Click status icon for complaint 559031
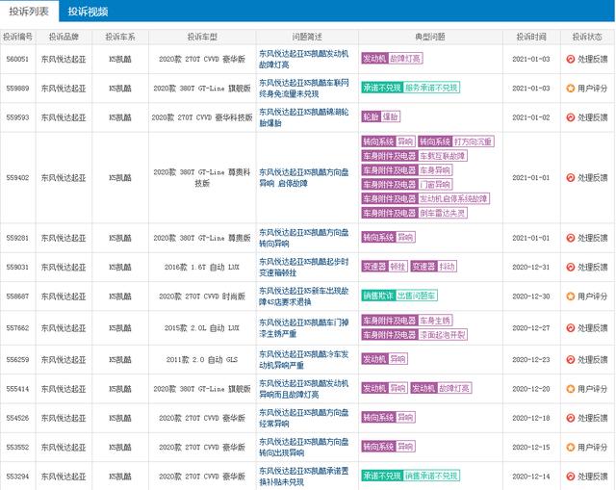Viewport: 616px width, 490px height. point(571,267)
